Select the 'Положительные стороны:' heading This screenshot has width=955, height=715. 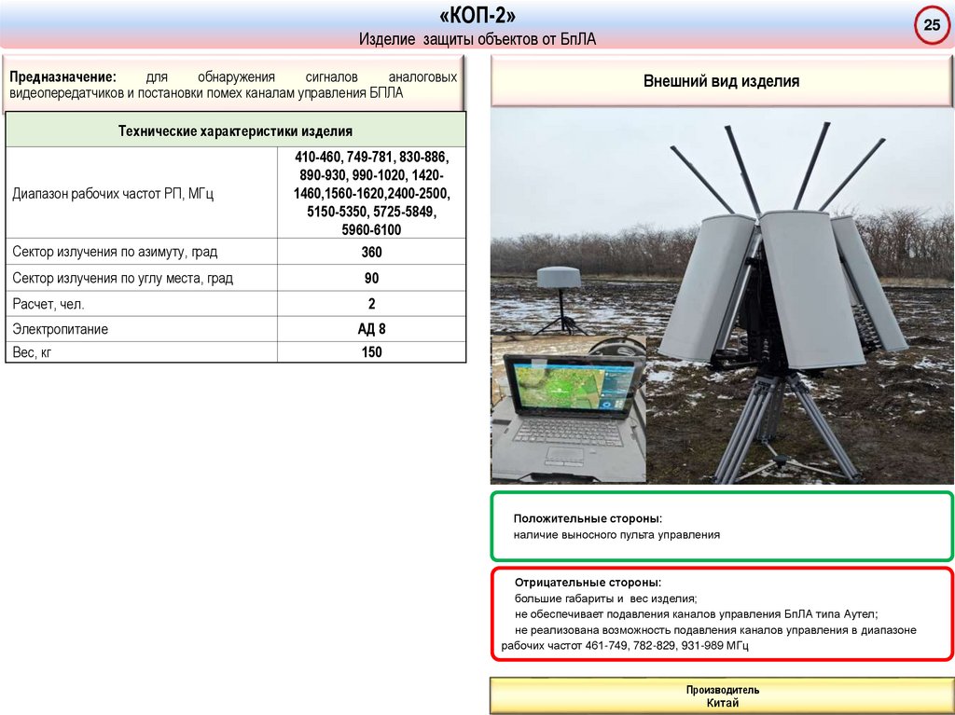click(x=588, y=519)
